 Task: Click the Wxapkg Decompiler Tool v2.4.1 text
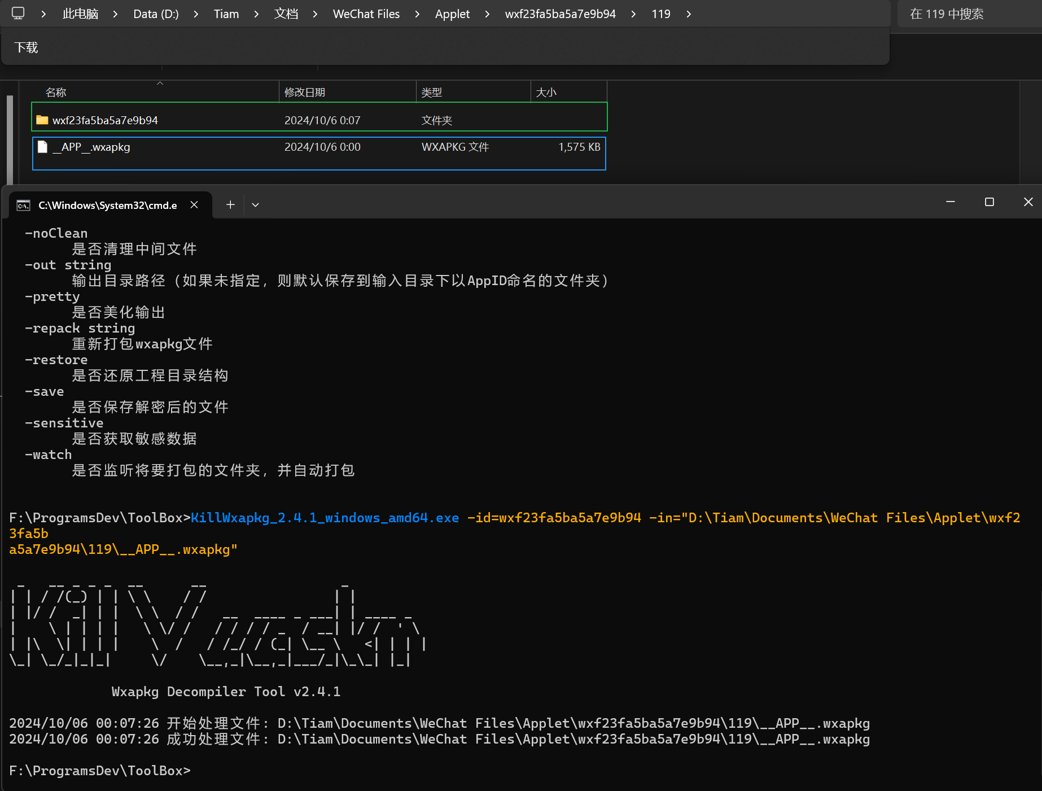click(x=226, y=692)
